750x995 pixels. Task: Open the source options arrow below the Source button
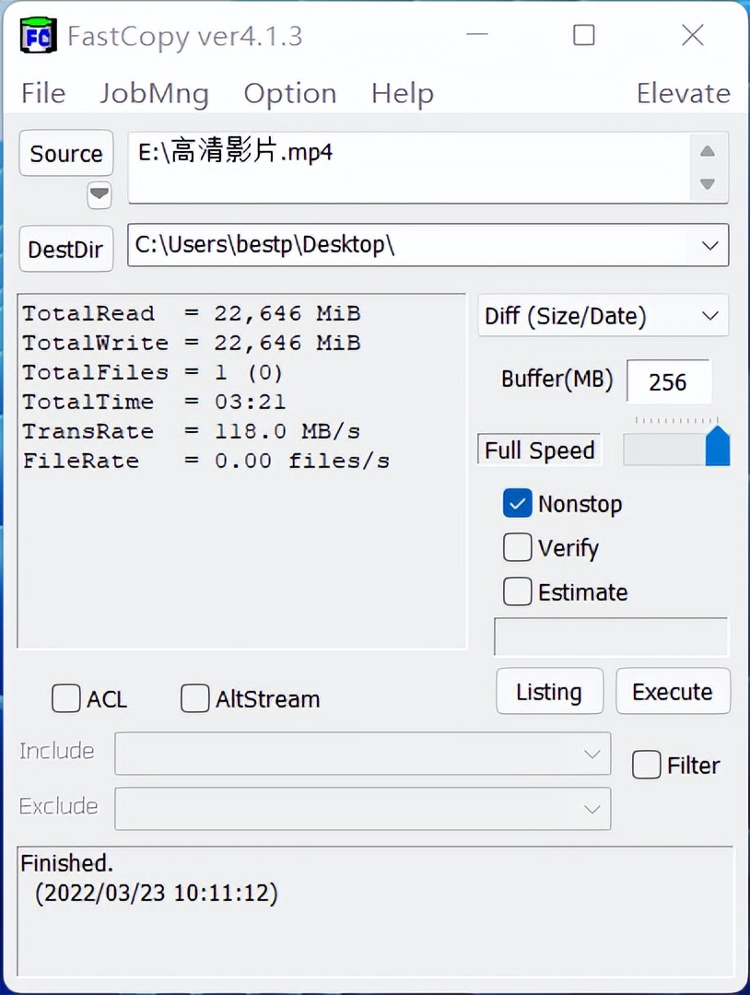point(100,195)
